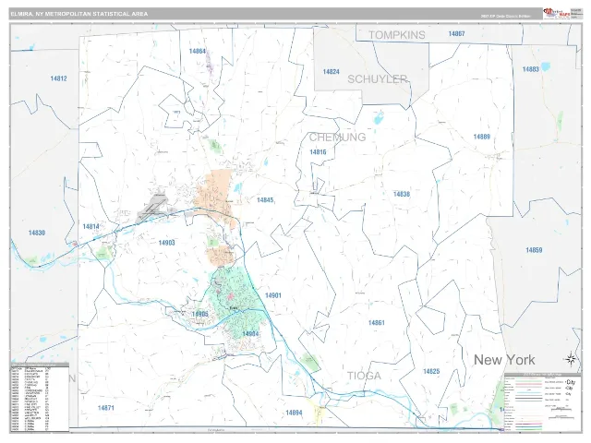Click ZIP code label 14861
Screen dimensions: 591x443
tap(376, 323)
